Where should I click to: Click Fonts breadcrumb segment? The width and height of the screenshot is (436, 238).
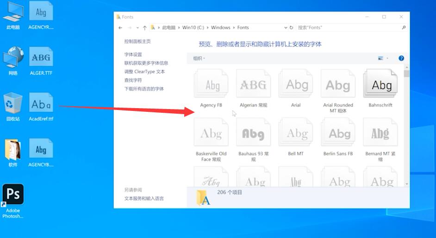point(243,27)
